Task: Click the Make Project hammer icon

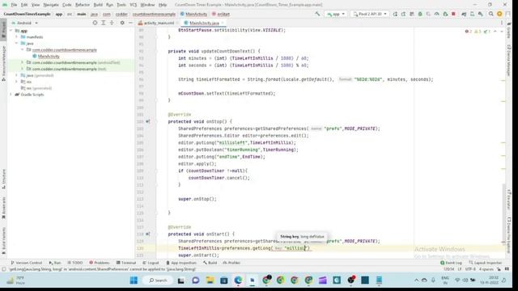Action: click(317, 15)
